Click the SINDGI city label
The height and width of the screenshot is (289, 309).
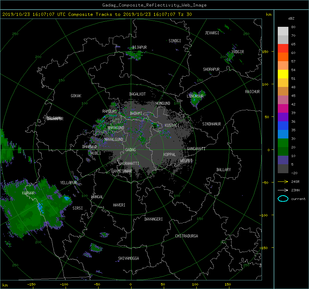(175, 41)
